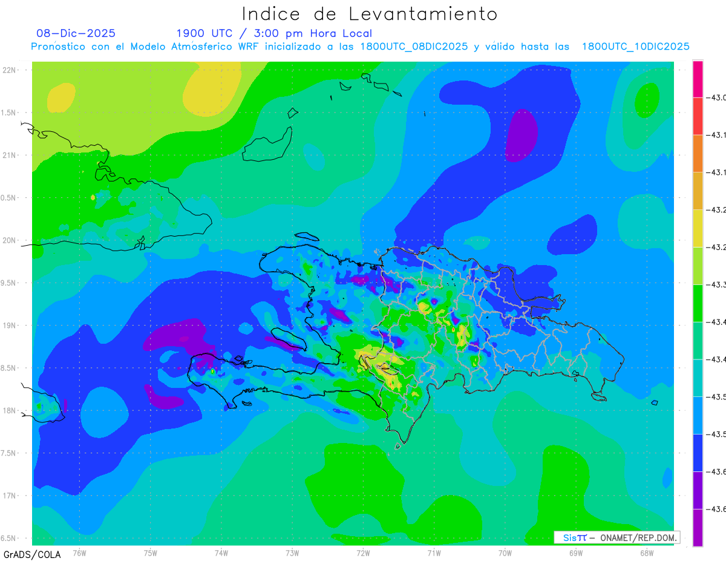Choose the amber-gold swatch in the color scale

698,191
